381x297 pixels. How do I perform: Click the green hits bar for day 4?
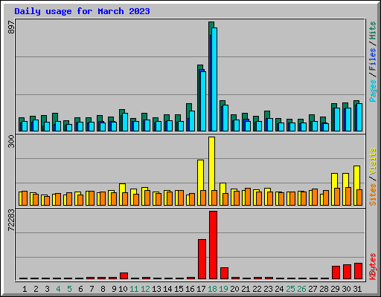click(x=55, y=117)
